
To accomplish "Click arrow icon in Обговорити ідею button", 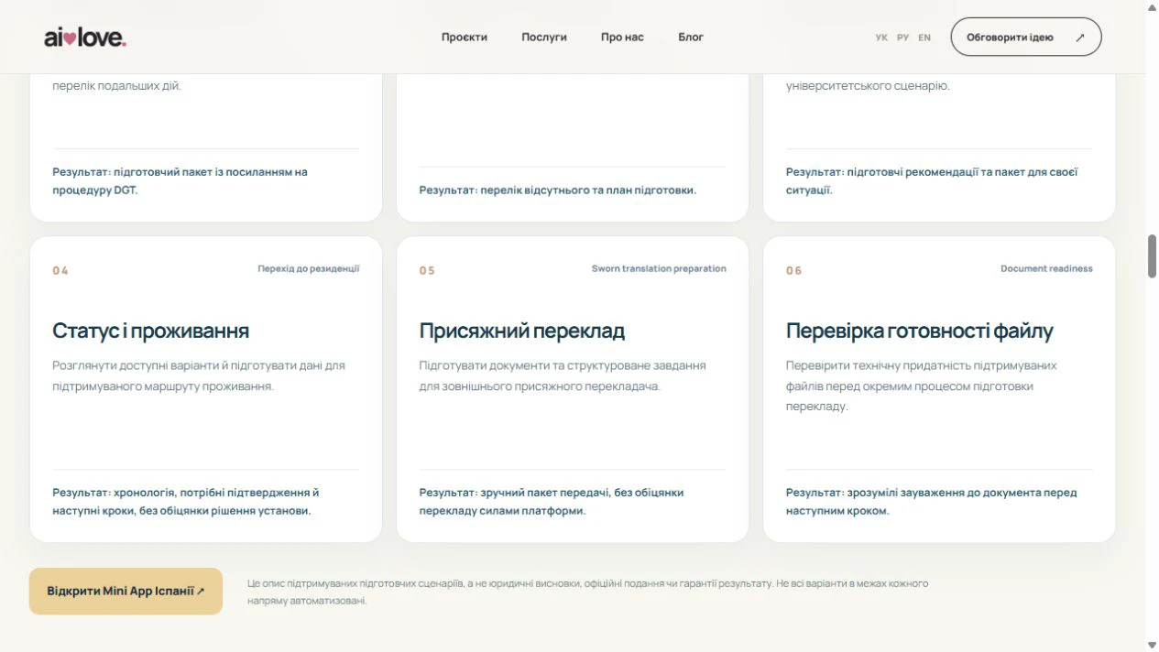I will coord(1080,38).
